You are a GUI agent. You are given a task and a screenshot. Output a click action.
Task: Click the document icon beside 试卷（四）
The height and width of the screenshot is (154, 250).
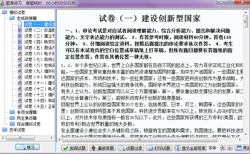click(x=20, y=41)
